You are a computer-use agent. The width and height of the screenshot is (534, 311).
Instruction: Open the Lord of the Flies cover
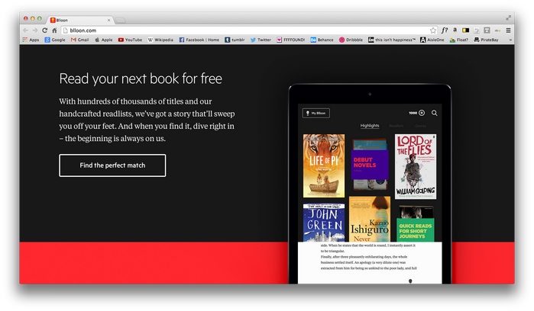pos(416,166)
